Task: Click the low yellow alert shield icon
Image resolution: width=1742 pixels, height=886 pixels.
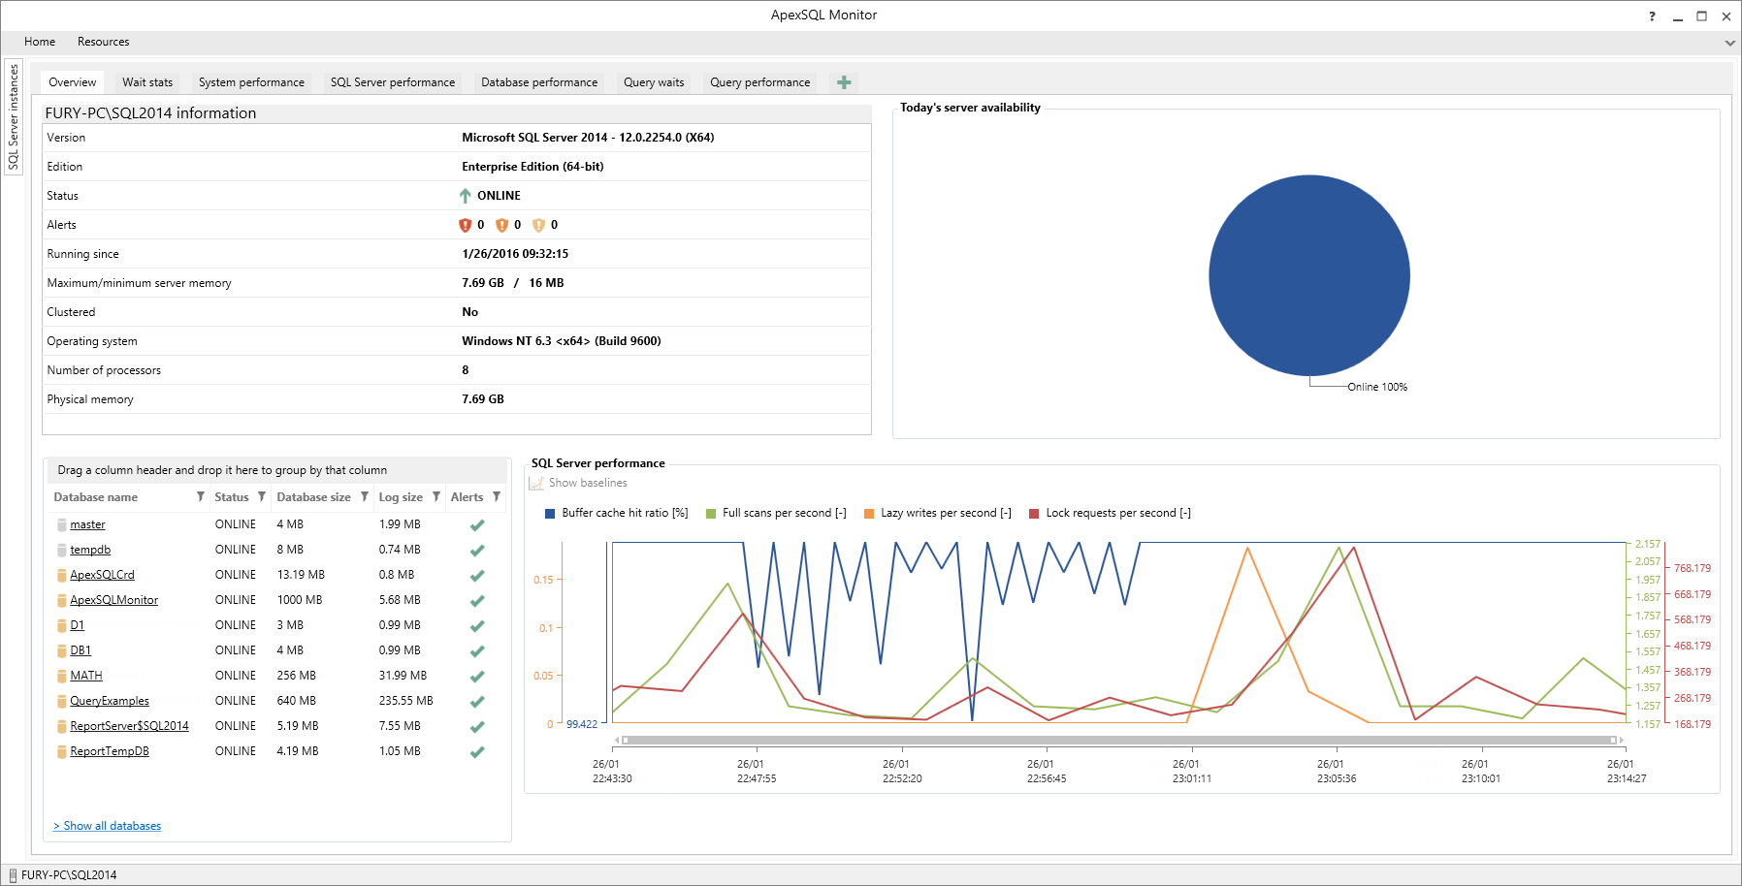Action: pyautogui.click(x=538, y=225)
